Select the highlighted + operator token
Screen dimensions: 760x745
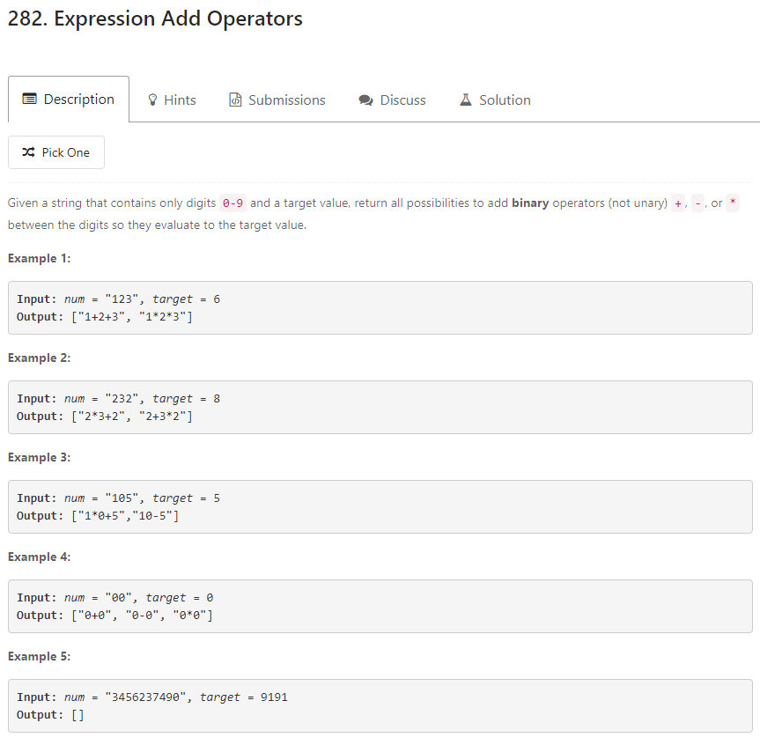pyautogui.click(x=678, y=203)
